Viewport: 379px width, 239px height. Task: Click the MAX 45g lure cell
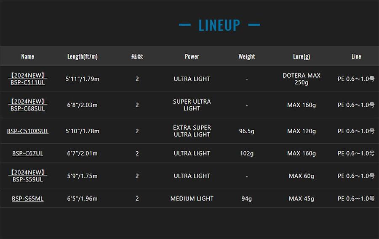(x=301, y=199)
